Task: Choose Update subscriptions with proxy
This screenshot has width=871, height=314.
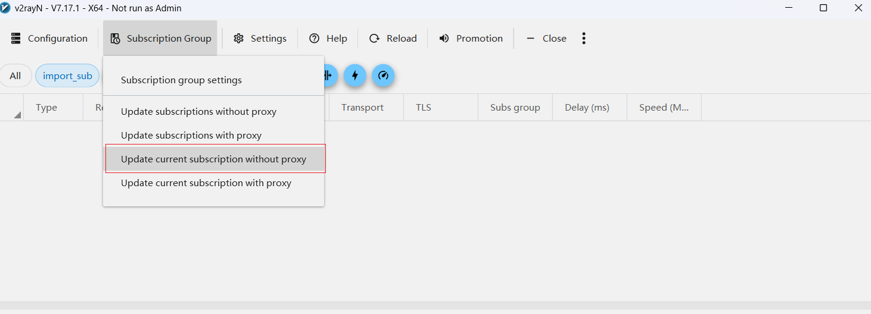Action: (x=191, y=136)
